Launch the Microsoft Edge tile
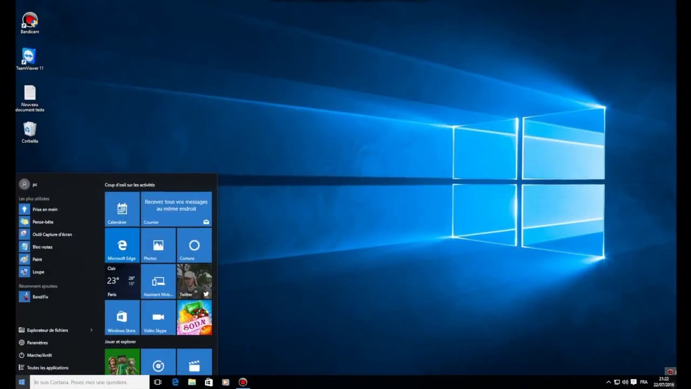 click(122, 245)
